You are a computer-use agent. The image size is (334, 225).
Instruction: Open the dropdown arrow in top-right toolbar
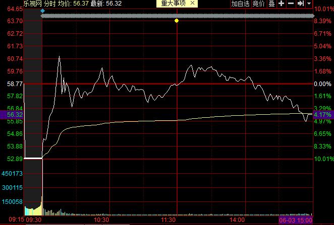pyautogui.click(x=309, y=4)
